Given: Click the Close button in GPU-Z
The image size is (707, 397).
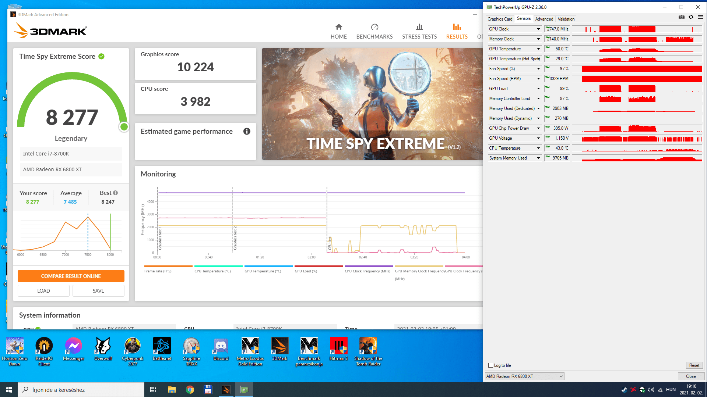Looking at the screenshot, I should (691, 376).
